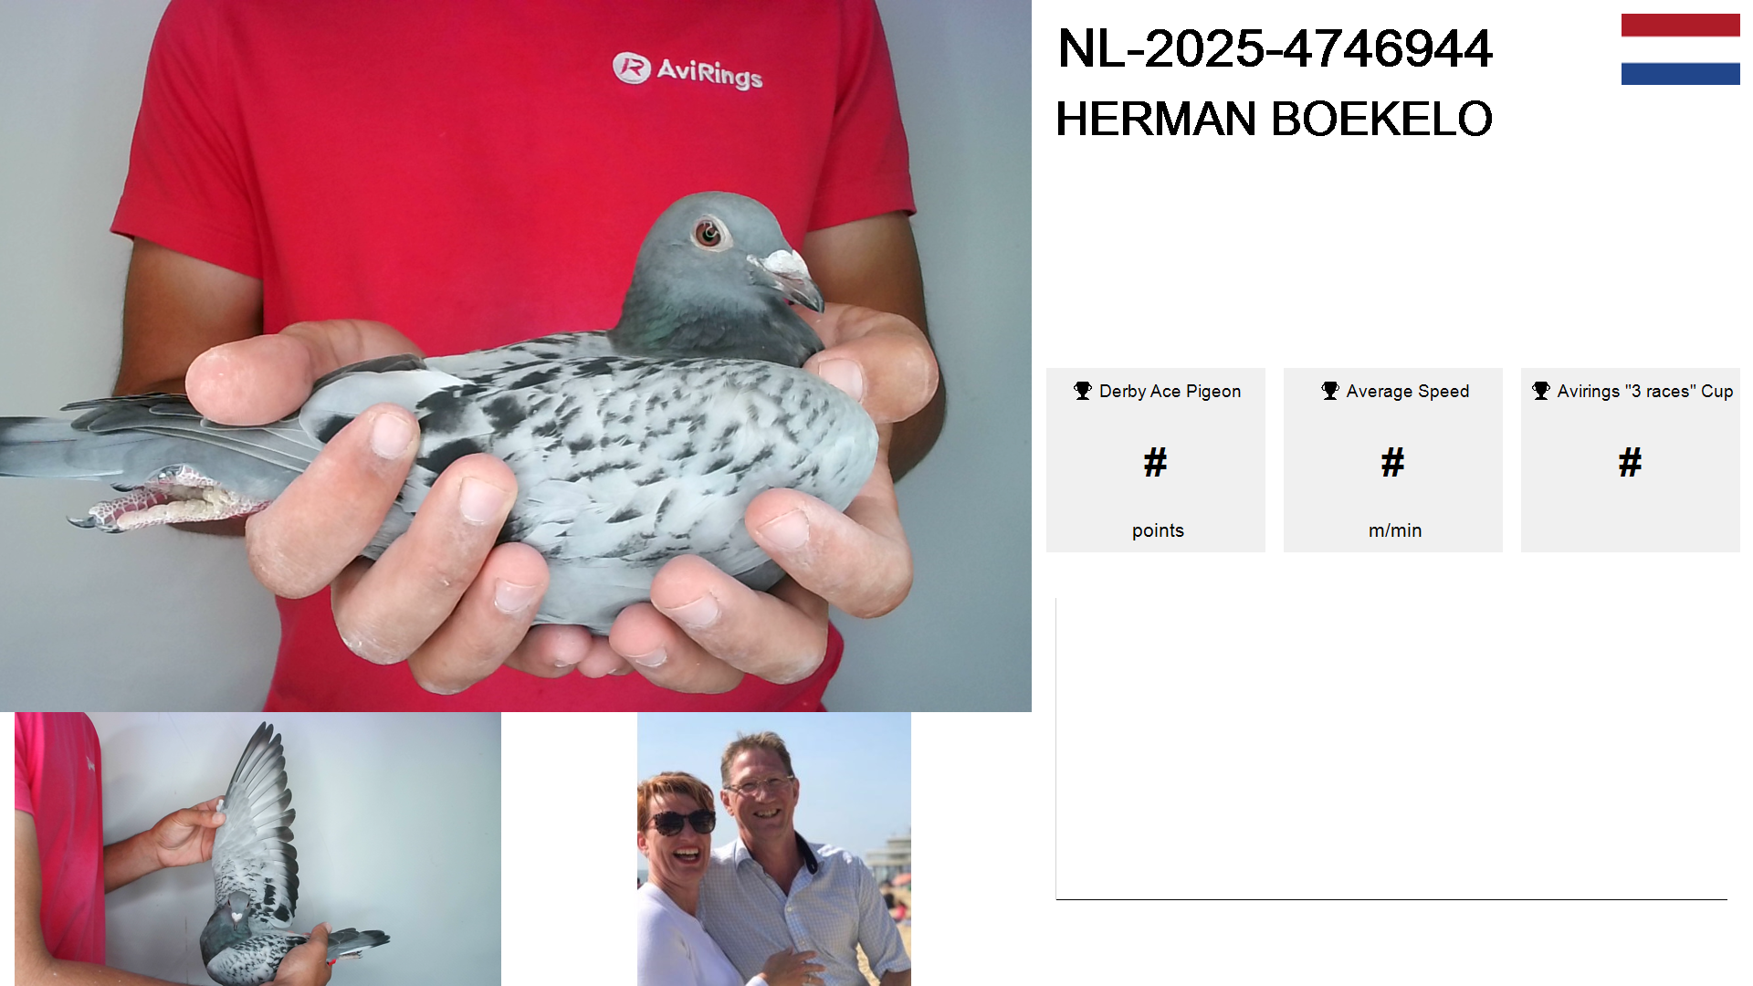Viewport: 1753px width, 986px height.
Task: Click the points label under Derby Ace
Action: tap(1158, 530)
